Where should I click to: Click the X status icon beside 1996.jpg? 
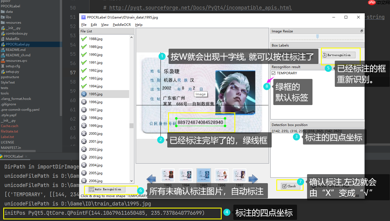(84, 102)
